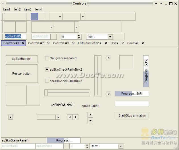Click up arrow button beside vertical trackbar
The width and height of the screenshot is (179, 150).
coord(108,58)
